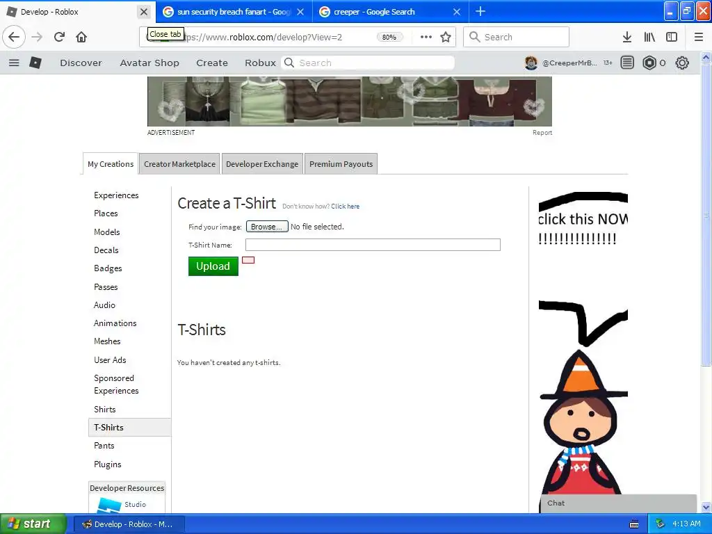This screenshot has width=712, height=534.
Task: Close the Develop - Roblox tab
Action: [x=144, y=12]
